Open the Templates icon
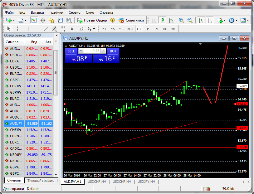Image resolution: width=254 pixels, height=194 pixels. coord(243,20)
